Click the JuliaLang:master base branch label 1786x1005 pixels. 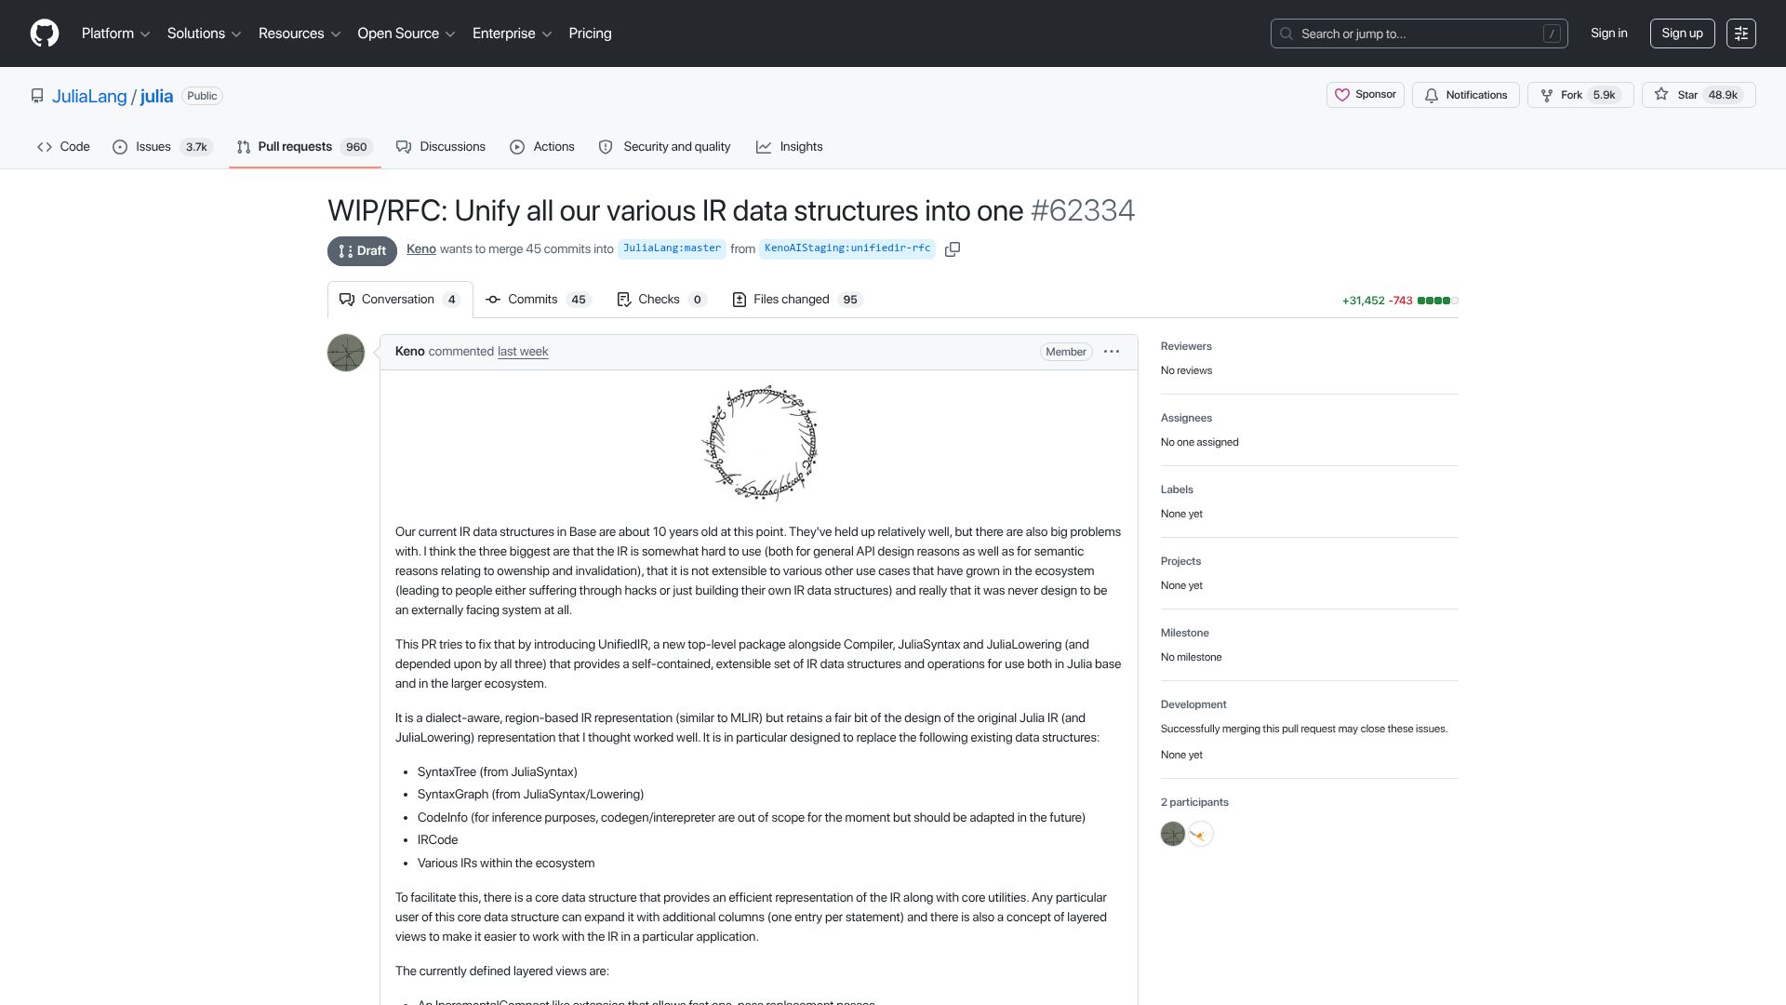click(672, 248)
